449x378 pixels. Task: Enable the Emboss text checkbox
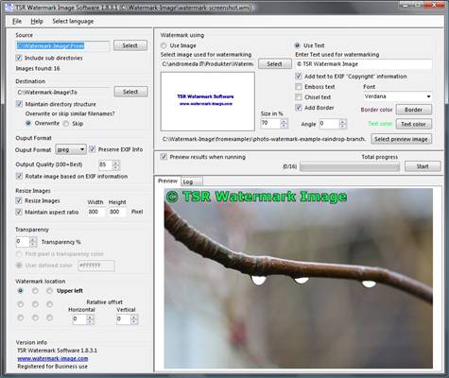coord(299,87)
